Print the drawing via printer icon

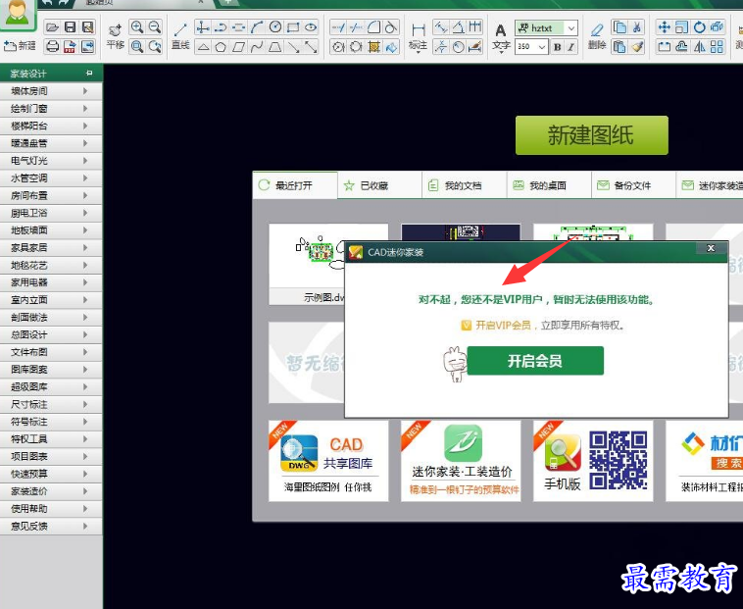click(x=53, y=46)
